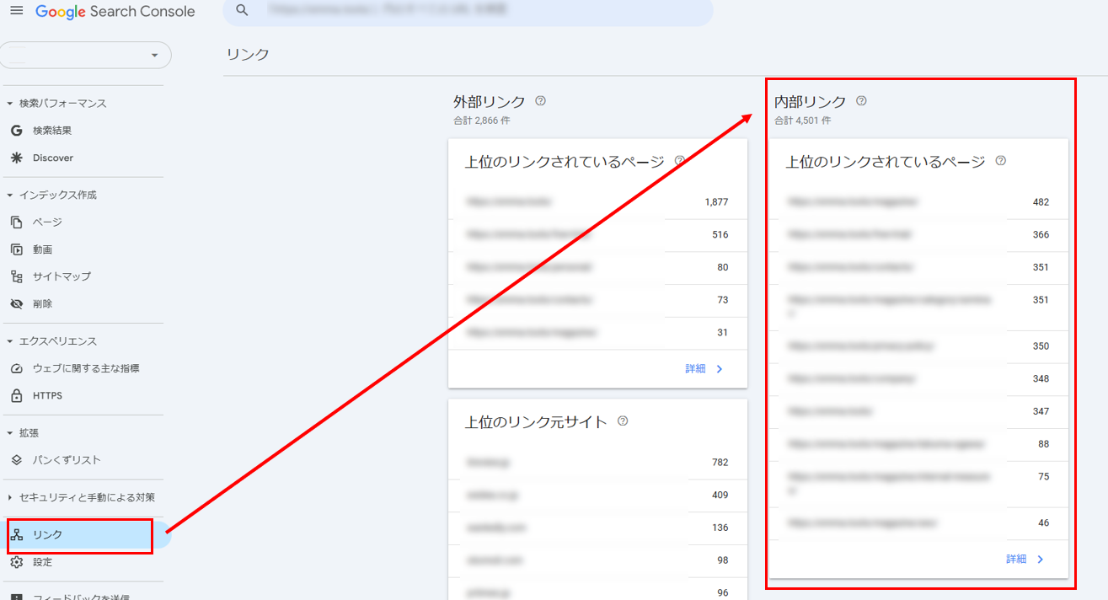Open ウェブに関する主な指標 report
The image size is (1108, 600).
click(x=85, y=368)
